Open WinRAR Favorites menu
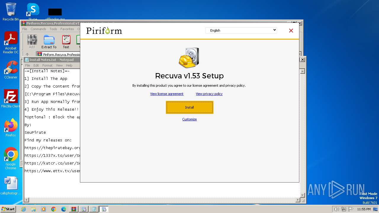The image size is (379, 213). 67,29
